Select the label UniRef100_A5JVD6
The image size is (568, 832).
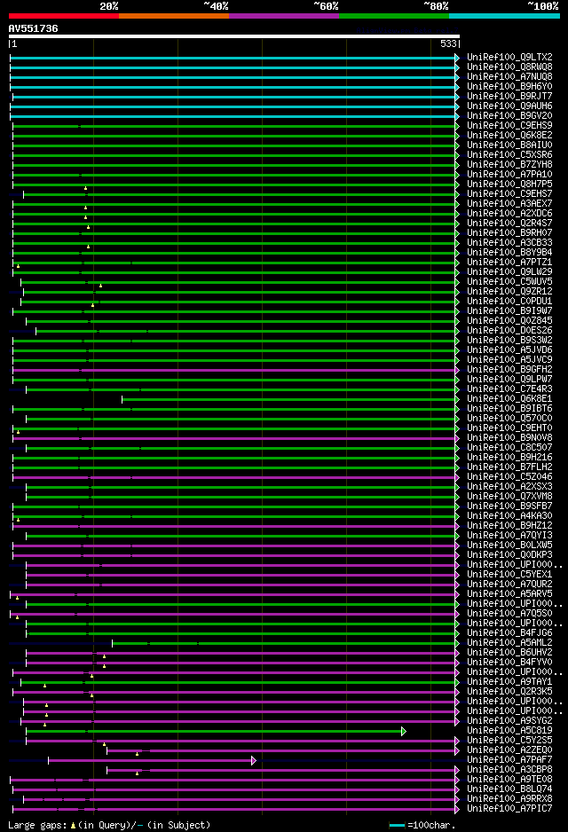pos(509,349)
